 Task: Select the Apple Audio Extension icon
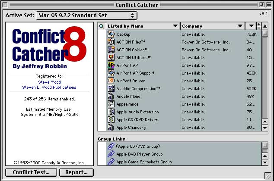[x=111, y=112]
